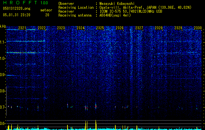Click the tallest yellow spike in the level graph
This screenshot has width=205, height=130.
[x=96, y=125]
